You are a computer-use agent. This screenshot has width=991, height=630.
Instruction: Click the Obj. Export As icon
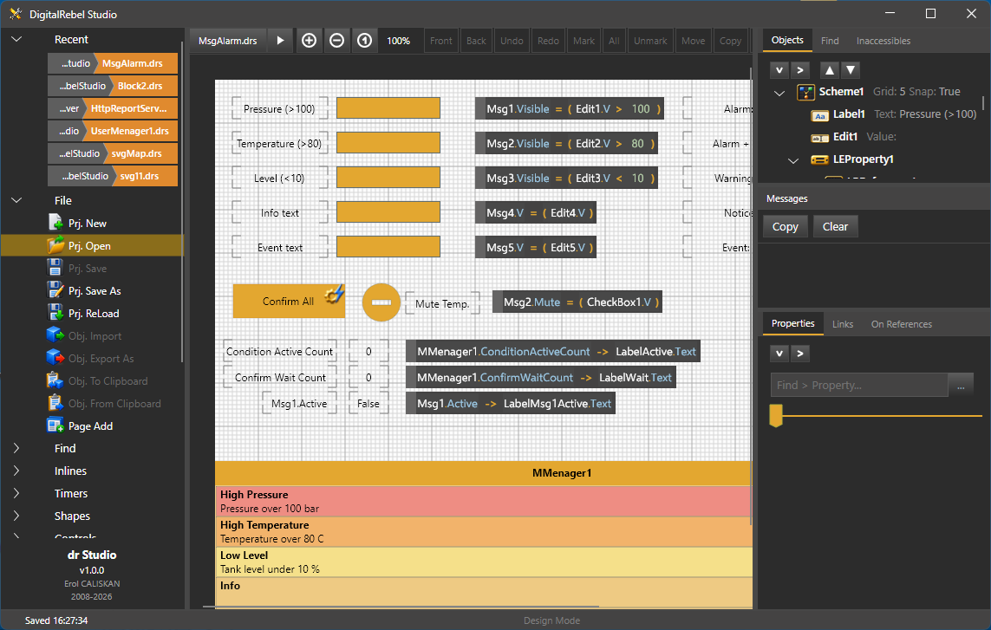[x=55, y=358]
